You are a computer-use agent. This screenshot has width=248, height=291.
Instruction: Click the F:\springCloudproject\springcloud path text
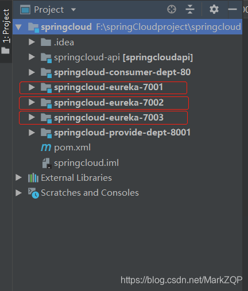(168, 27)
